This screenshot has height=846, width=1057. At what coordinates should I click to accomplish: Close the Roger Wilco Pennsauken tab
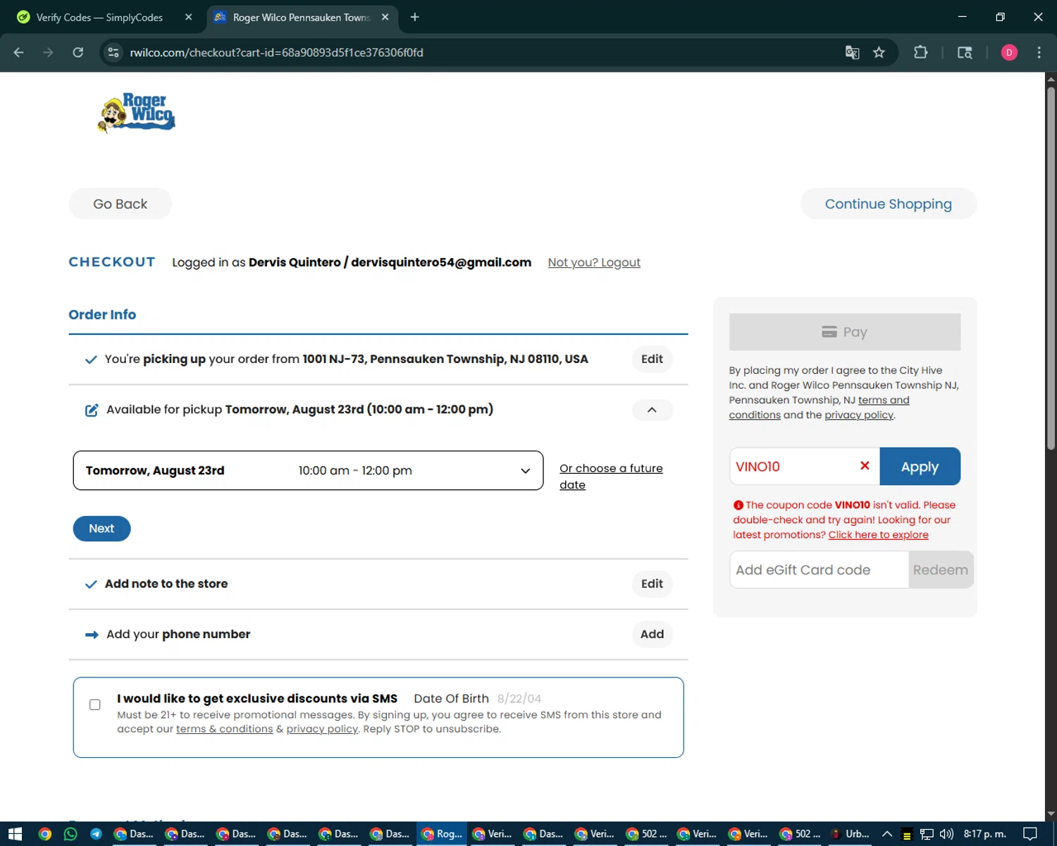pyautogui.click(x=385, y=17)
